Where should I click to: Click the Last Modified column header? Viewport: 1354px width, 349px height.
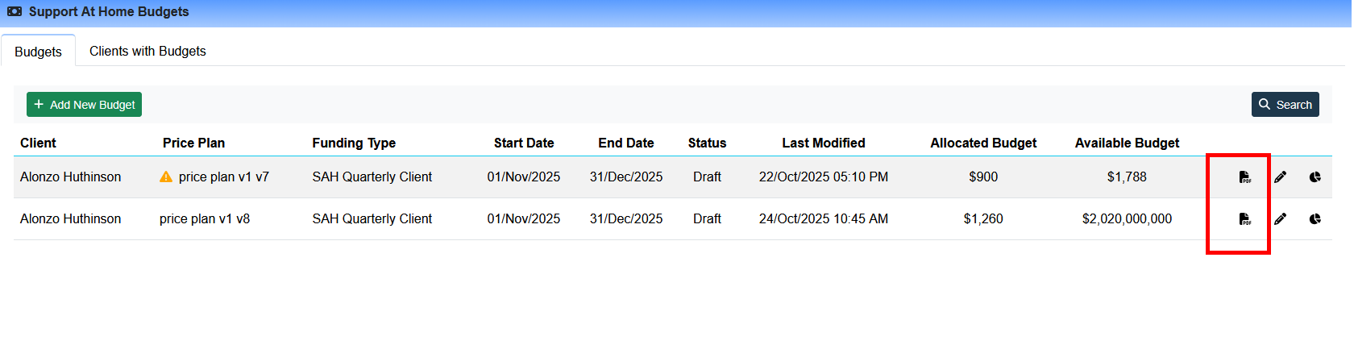(823, 143)
